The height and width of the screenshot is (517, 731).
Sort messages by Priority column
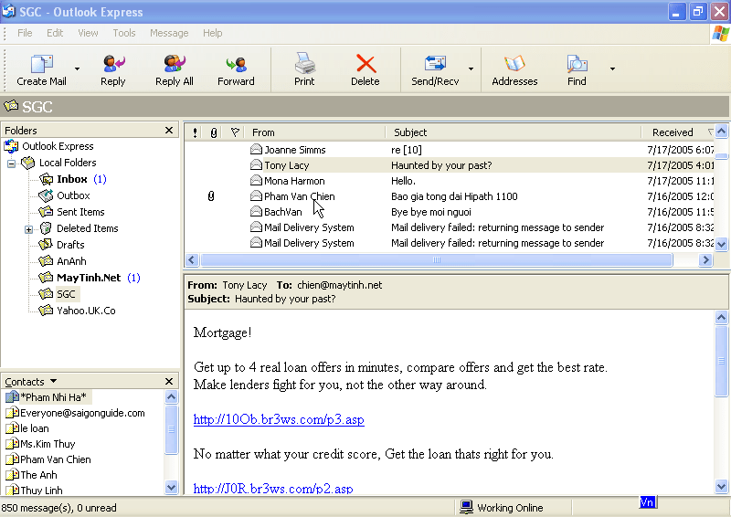195,132
